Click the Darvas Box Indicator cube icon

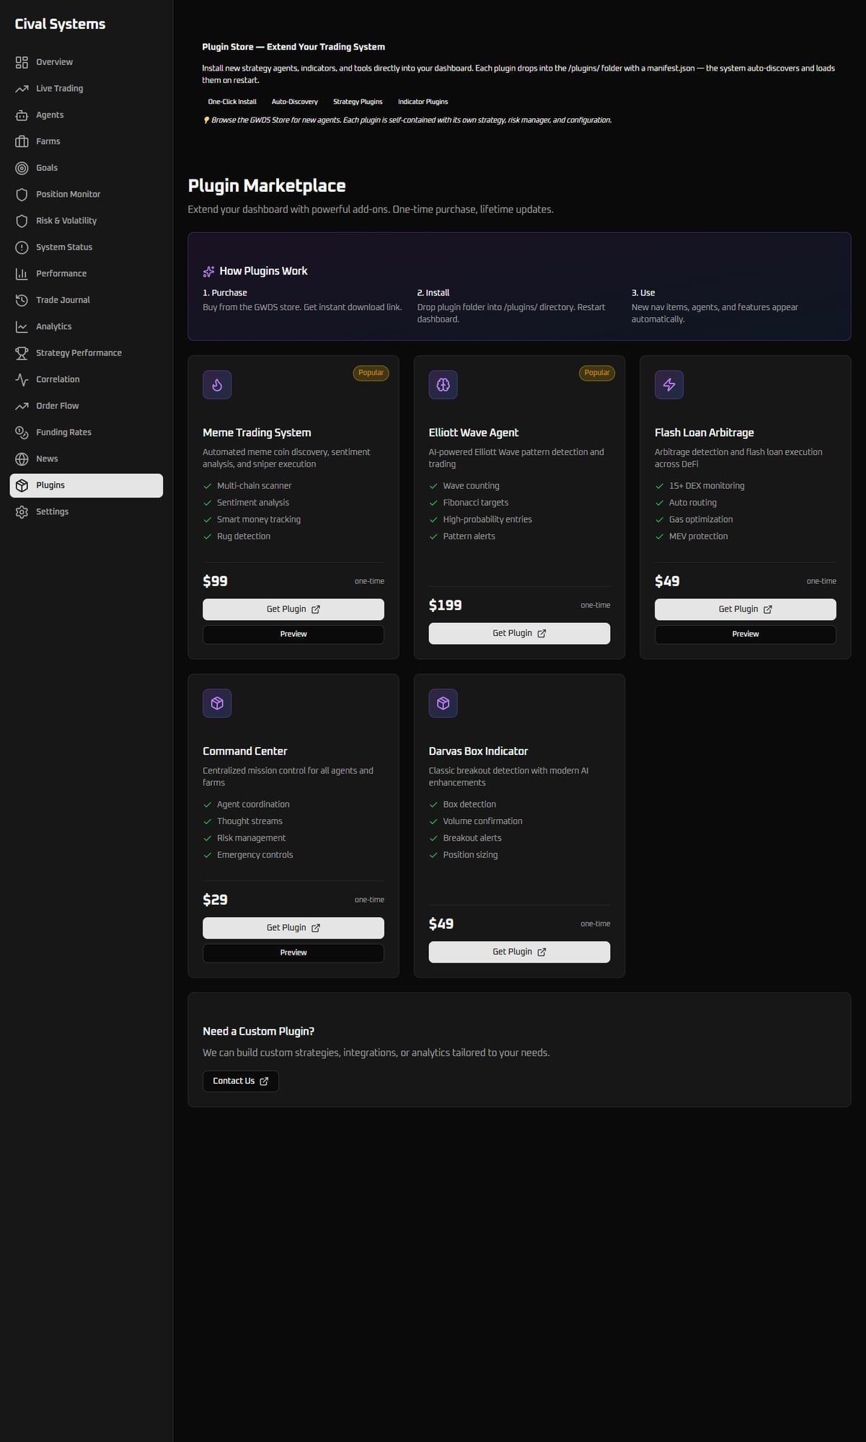[x=443, y=703]
